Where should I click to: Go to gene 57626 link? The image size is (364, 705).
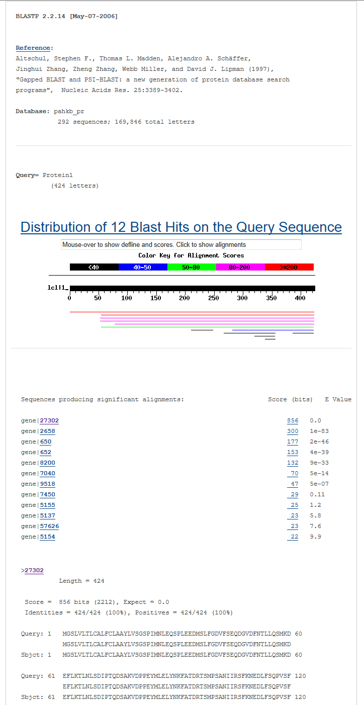coord(49,526)
